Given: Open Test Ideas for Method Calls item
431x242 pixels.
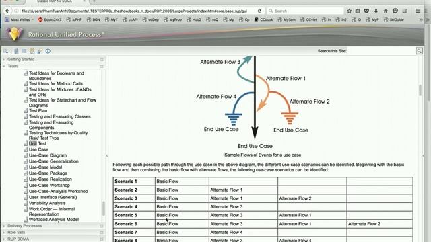Looking at the screenshot, I should 56,83.
